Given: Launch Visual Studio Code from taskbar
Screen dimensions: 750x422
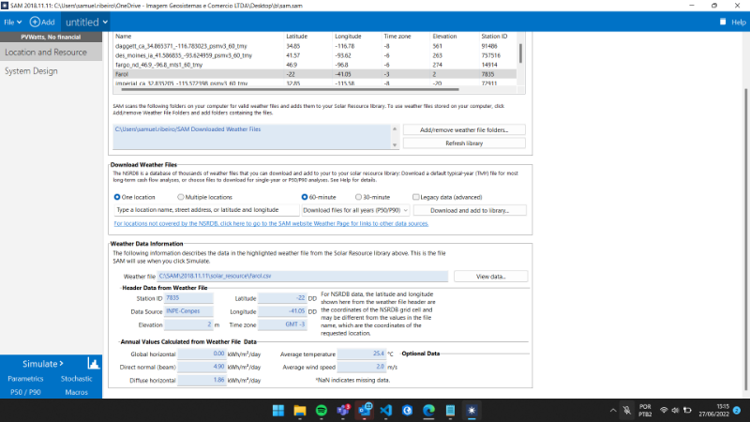Looking at the screenshot, I should [x=386, y=411].
